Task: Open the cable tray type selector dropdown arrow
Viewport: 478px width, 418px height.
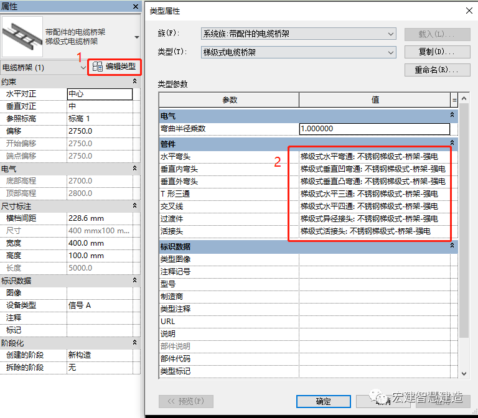Action: click(x=136, y=37)
